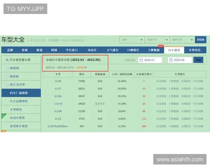This screenshot has height=168, width=210.
Task: Open the 车型对比 navigation tab
Action: (195, 50)
